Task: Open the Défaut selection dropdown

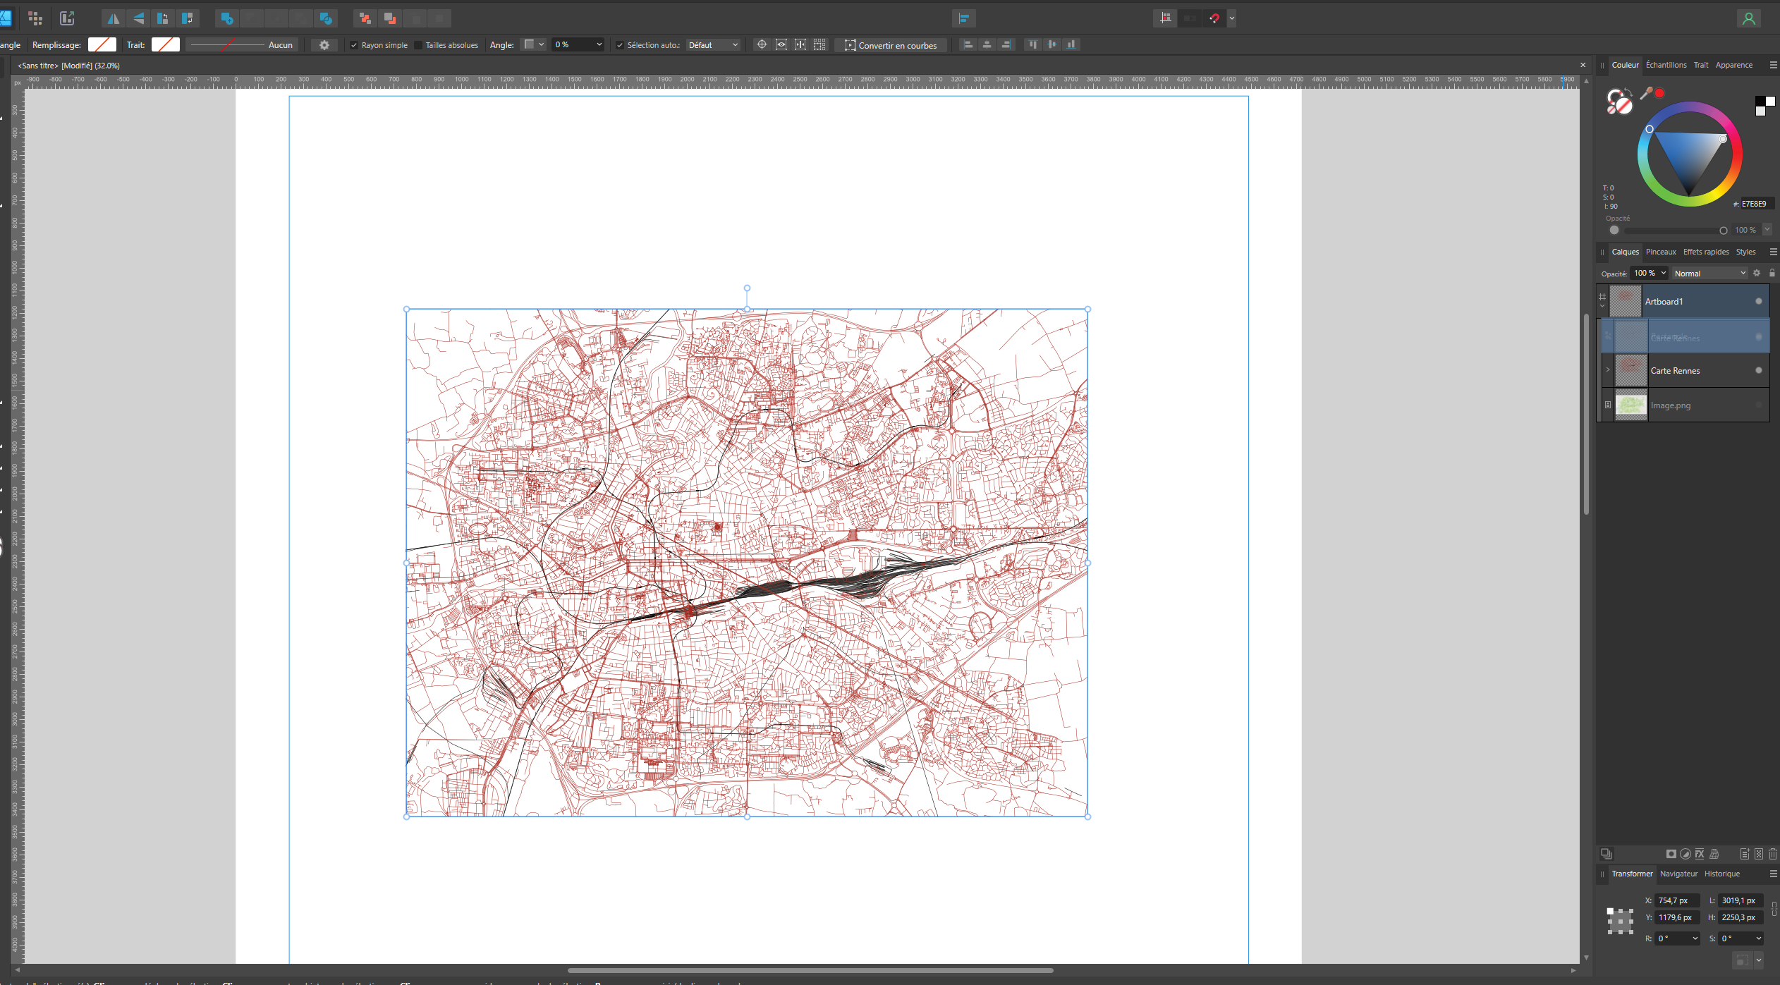Action: (x=712, y=45)
